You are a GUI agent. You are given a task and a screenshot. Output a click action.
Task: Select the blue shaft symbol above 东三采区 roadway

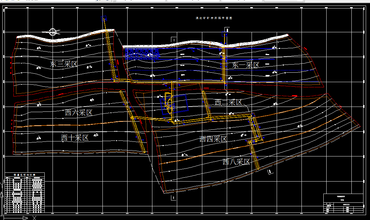104,18
